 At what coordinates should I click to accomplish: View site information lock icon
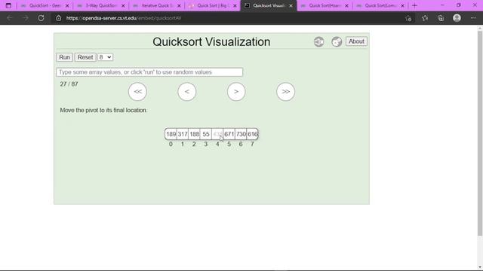pos(59,18)
